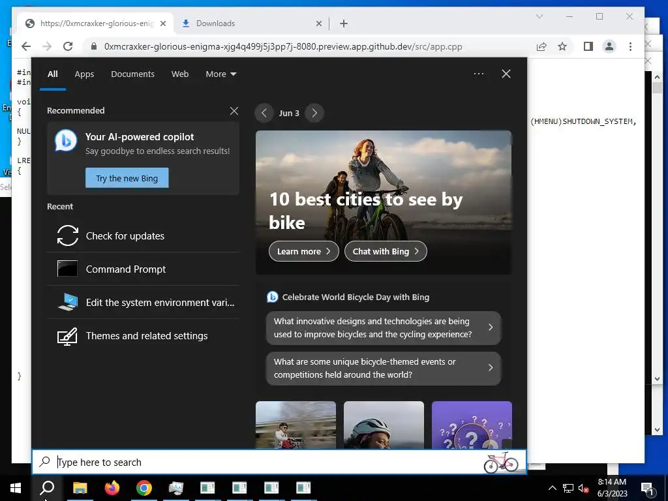Open Windows Start menu
This screenshot has height=501, width=668.
pyautogui.click(x=16, y=488)
